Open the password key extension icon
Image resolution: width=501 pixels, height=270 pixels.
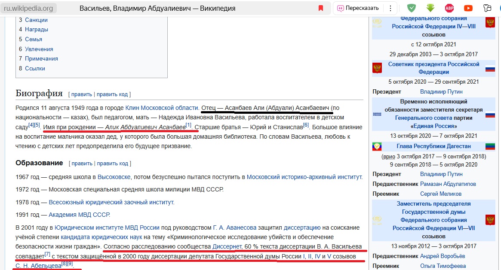pyautogui.click(x=487, y=8)
